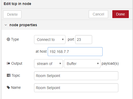Open the Connect to type dropdown
133x99 pixels.
pos(50,40)
